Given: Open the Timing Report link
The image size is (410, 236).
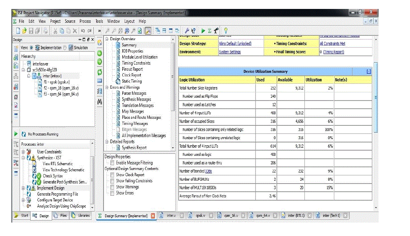Looking at the screenshot, I should (x=333, y=52).
